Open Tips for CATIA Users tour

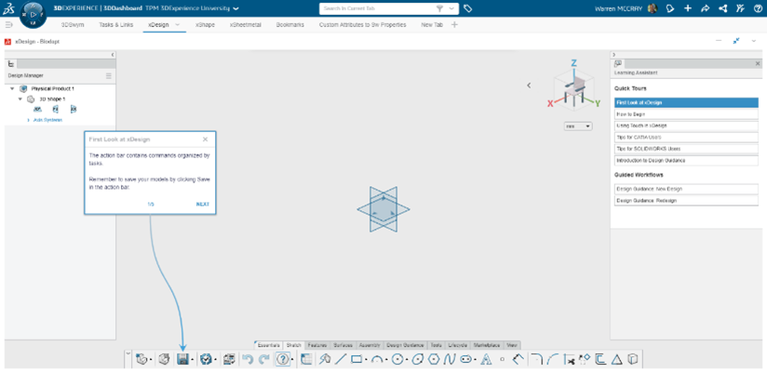[686, 138]
